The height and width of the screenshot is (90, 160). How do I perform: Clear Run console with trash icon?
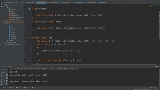point(7,83)
